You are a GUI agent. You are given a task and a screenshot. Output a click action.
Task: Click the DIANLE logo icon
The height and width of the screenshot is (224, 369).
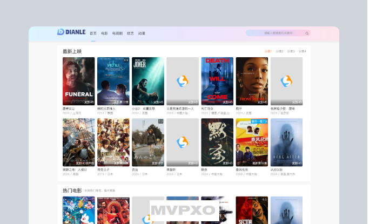(x=61, y=32)
